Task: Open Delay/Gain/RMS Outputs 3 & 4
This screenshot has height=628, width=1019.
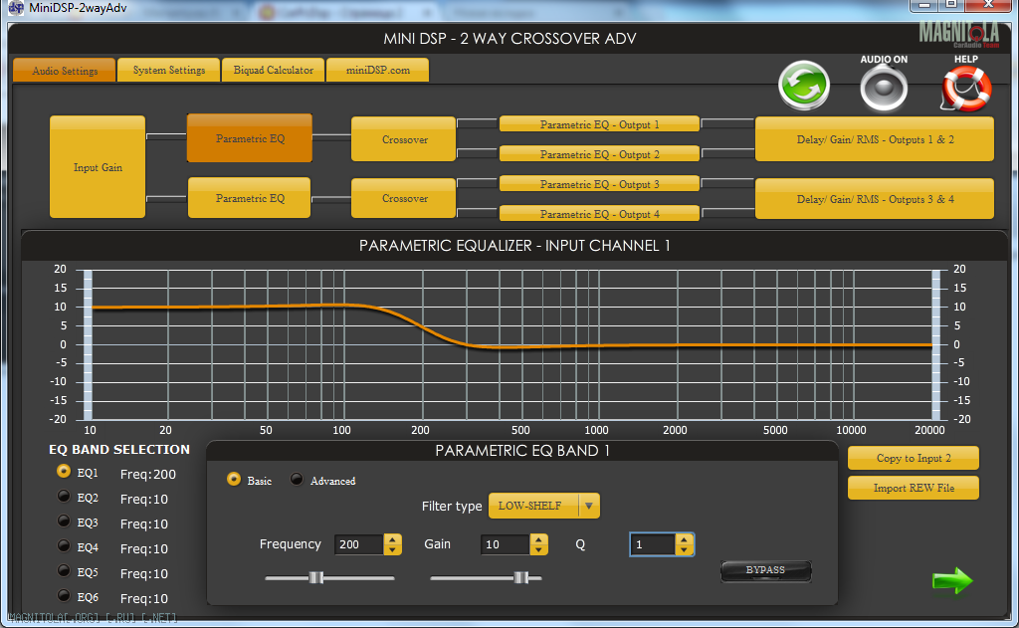Action: click(875, 199)
